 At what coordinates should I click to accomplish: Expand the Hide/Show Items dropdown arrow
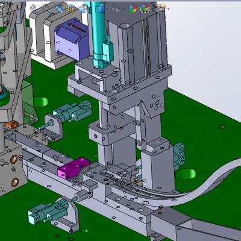pos(124,9)
